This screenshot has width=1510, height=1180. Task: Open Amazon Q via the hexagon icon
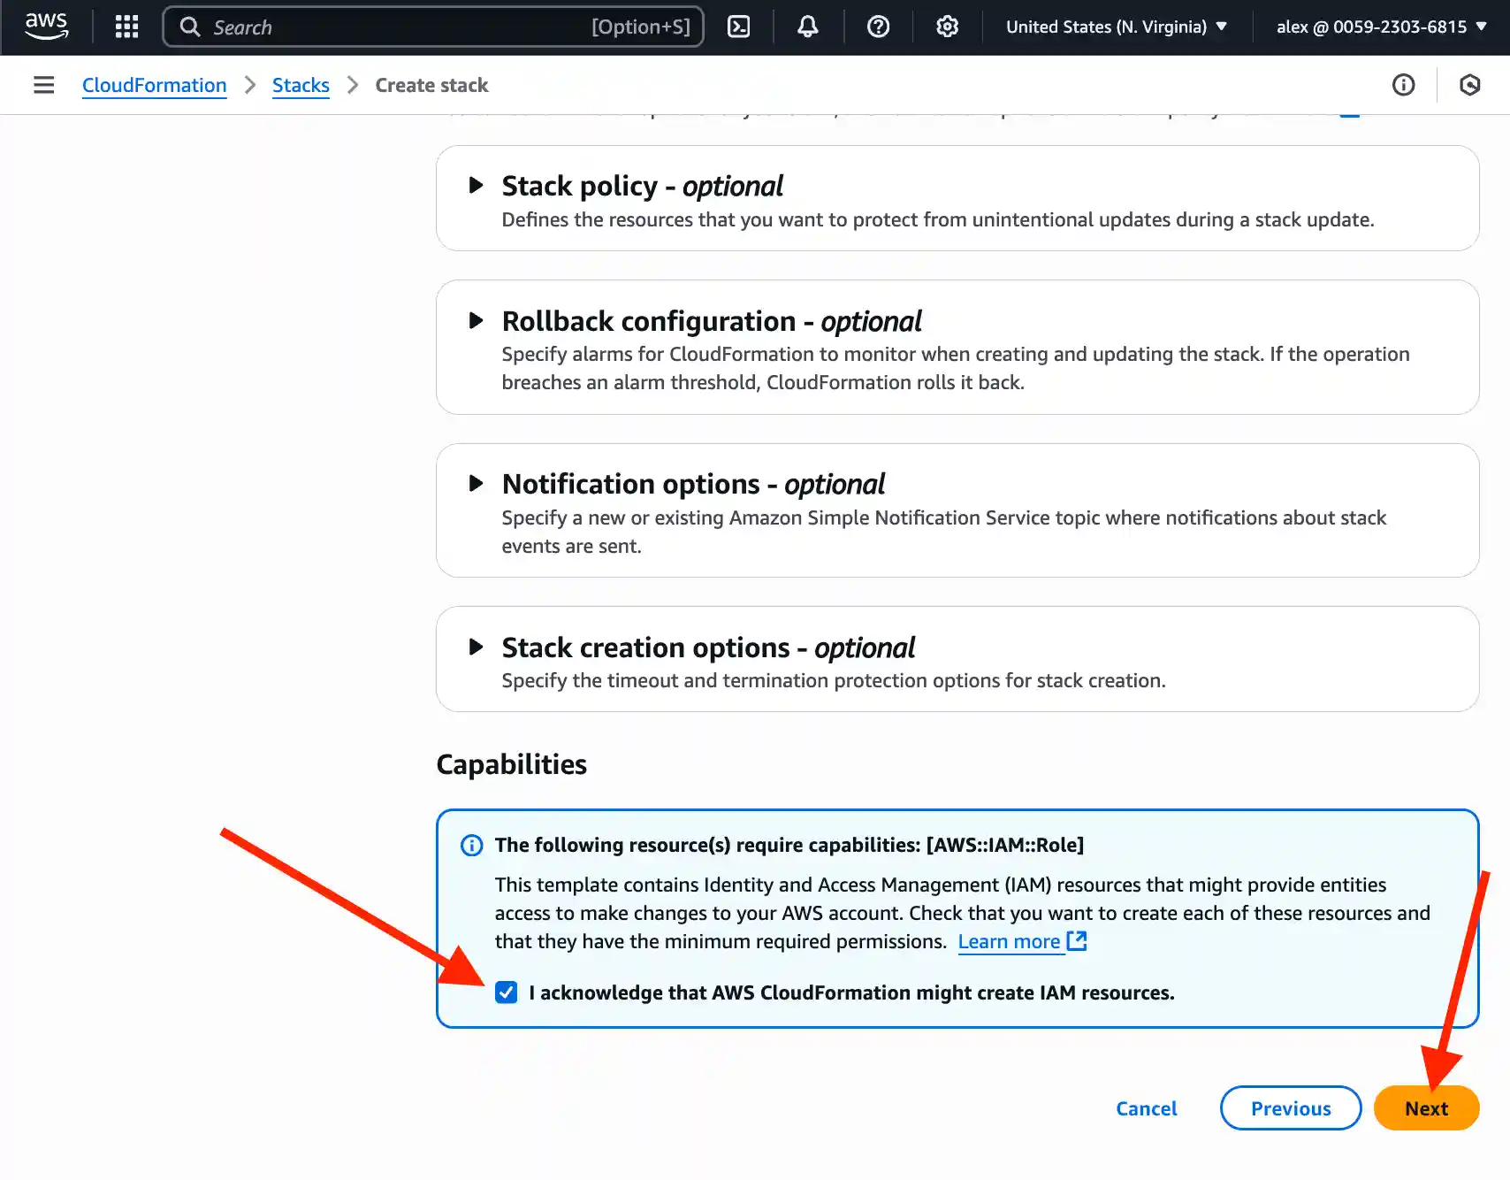click(1470, 85)
